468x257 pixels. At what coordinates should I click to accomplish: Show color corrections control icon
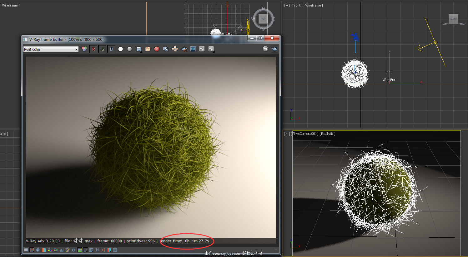coord(32,250)
